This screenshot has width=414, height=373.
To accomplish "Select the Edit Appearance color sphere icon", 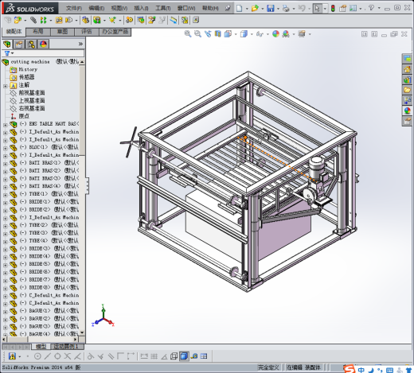I will click(x=275, y=34).
